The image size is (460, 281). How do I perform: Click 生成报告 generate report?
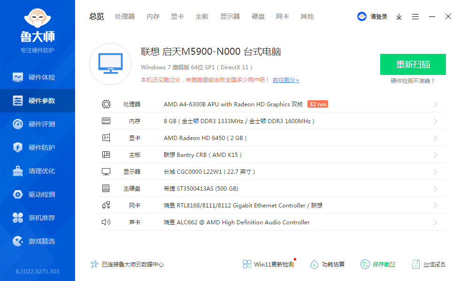coord(429,264)
